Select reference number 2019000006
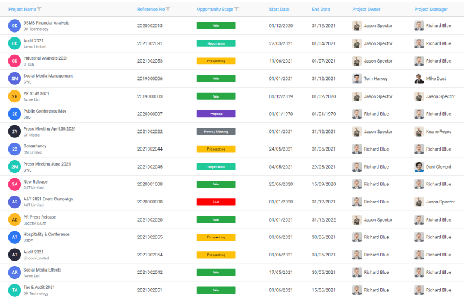Viewport: 464px width, 301px height. point(150,79)
